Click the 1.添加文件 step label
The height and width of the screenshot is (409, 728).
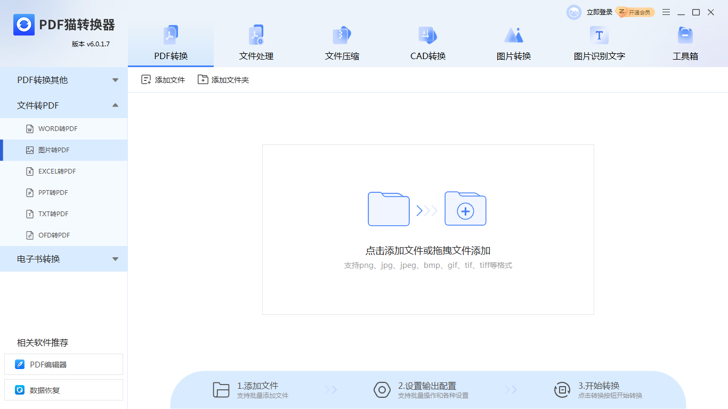pos(258,386)
